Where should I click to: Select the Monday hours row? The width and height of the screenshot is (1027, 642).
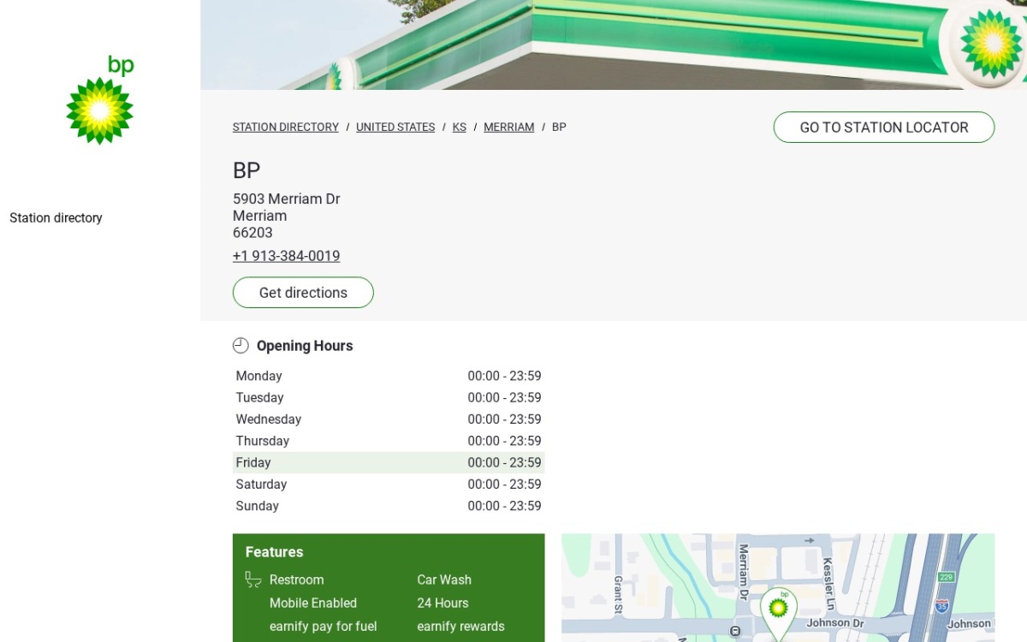[389, 376]
